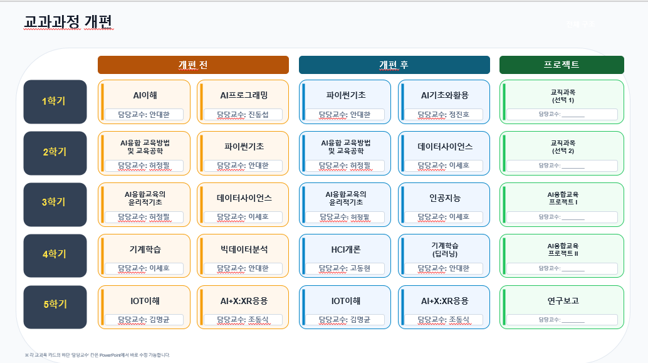Click 'AI융합 교육방법 및 교육공학' in the orange card
Screen dimensions: 648x363
[145, 147]
